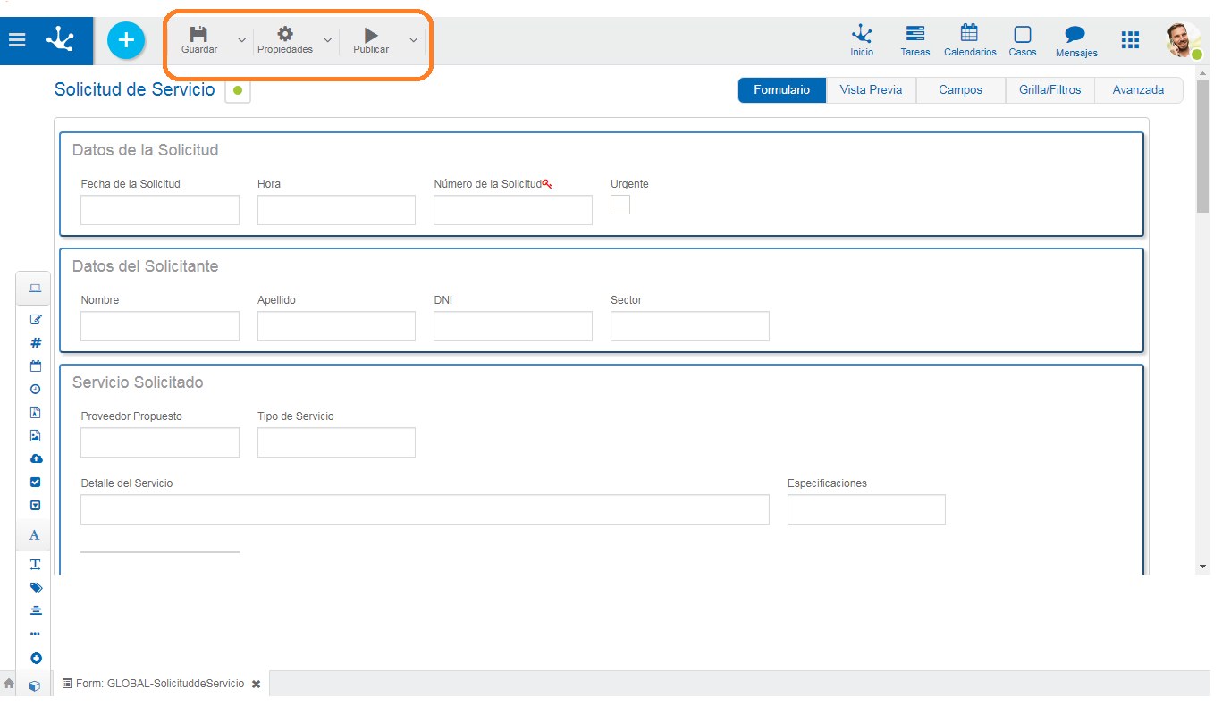Click the laptop icon atop the field palette
Image resolution: width=1222 pixels, height=706 pixels.
click(34, 288)
